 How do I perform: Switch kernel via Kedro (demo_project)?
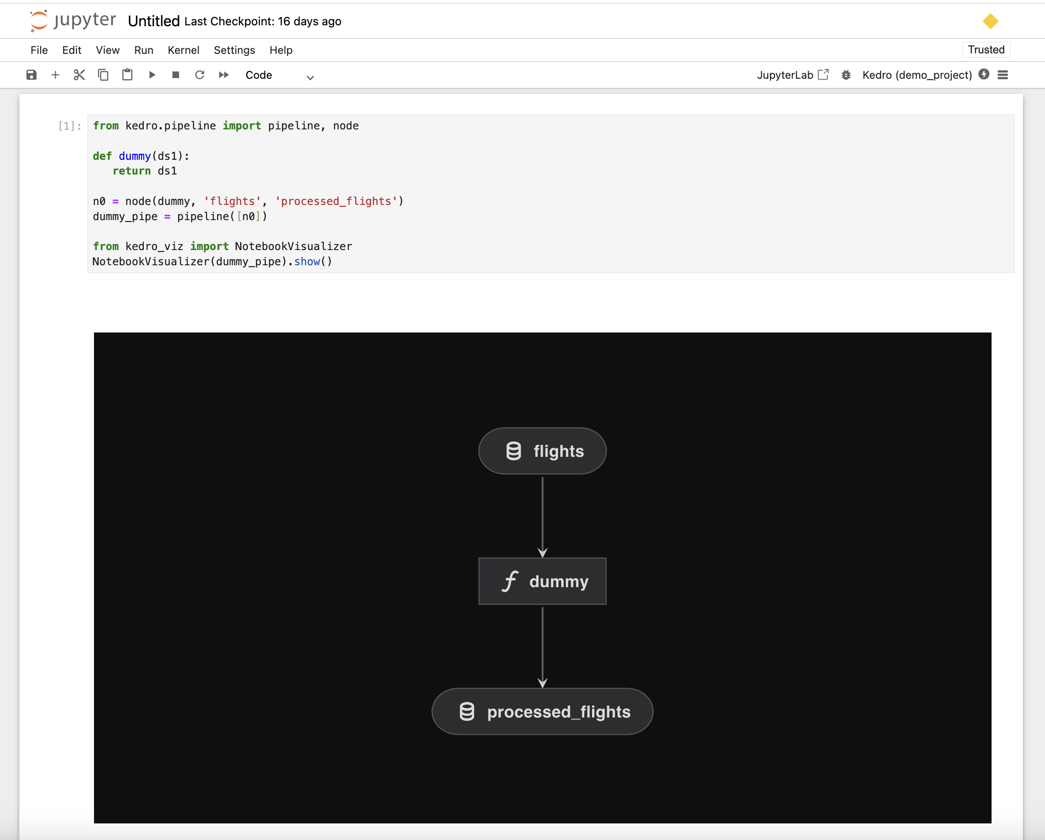[x=917, y=75]
